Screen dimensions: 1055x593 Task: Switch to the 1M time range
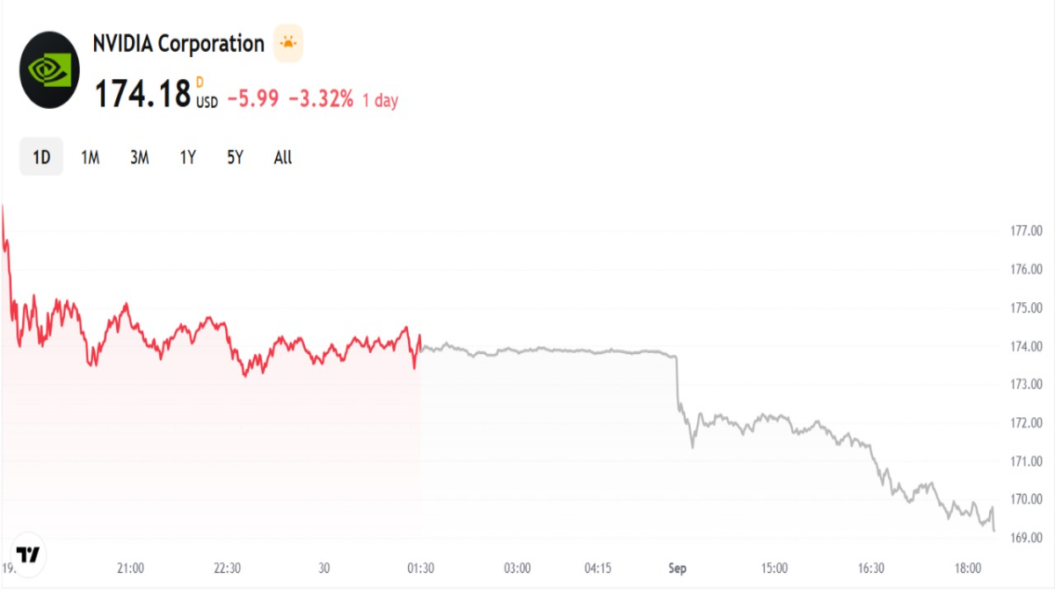90,158
